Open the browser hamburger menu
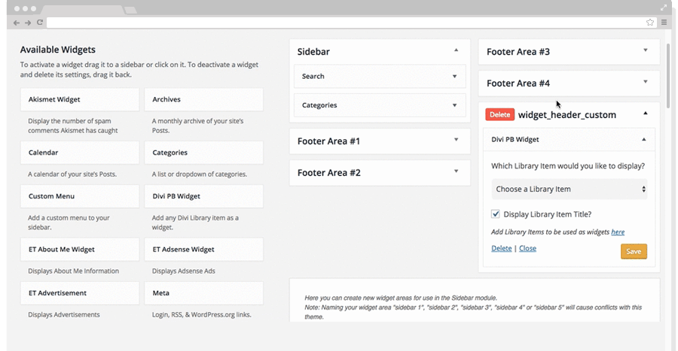This screenshot has width=678, height=351. coord(664,23)
